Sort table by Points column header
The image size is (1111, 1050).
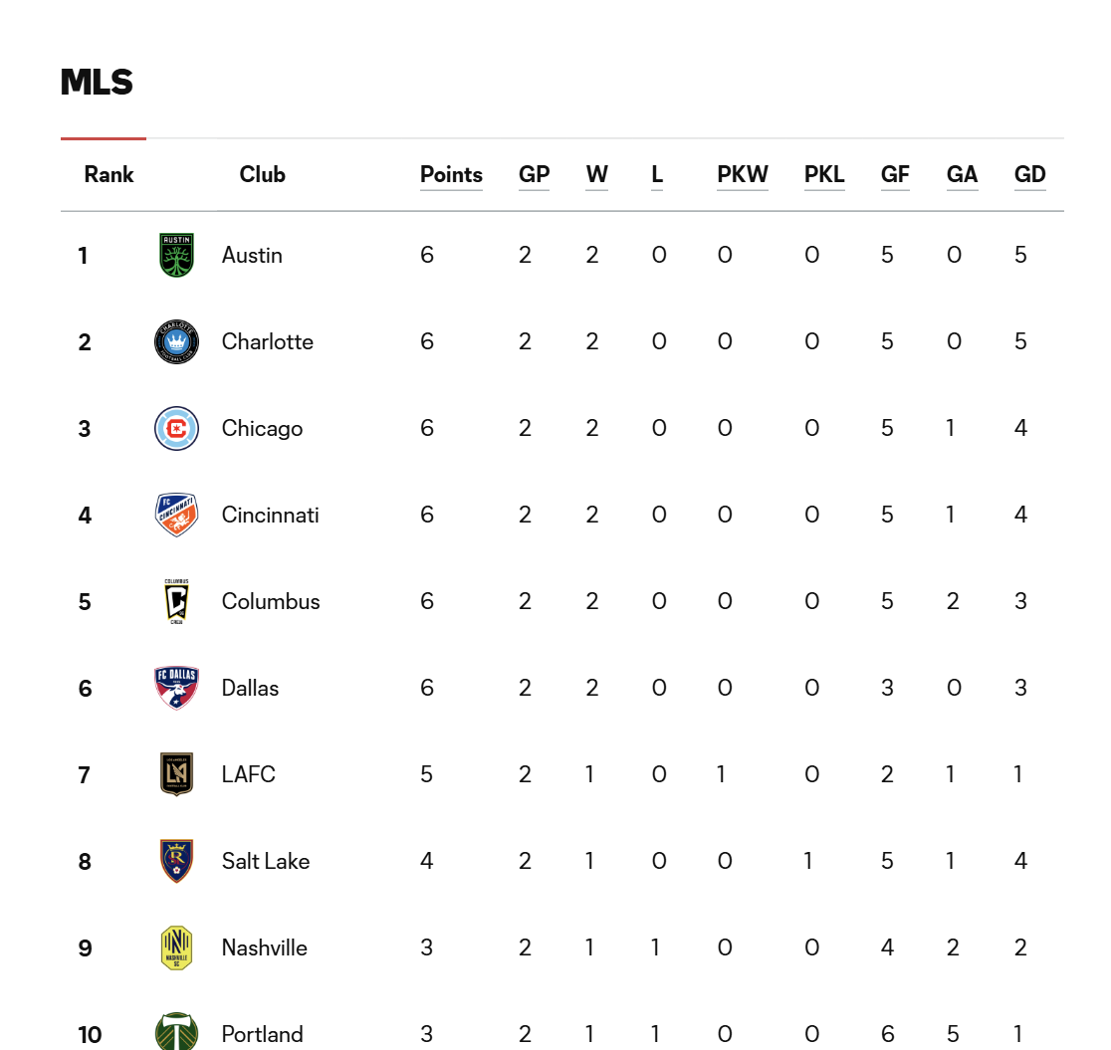[451, 174]
